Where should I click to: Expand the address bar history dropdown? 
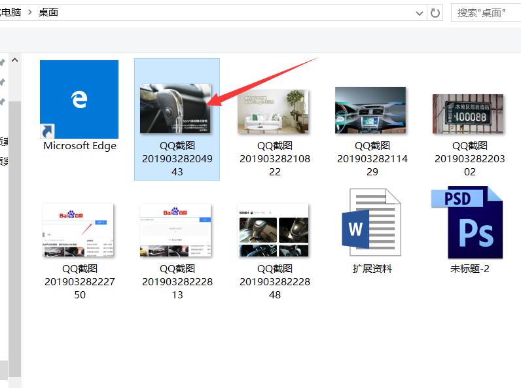click(420, 12)
